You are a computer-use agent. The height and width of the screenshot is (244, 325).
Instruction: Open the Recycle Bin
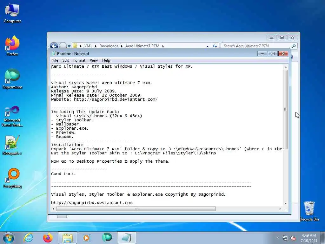pos(309,211)
